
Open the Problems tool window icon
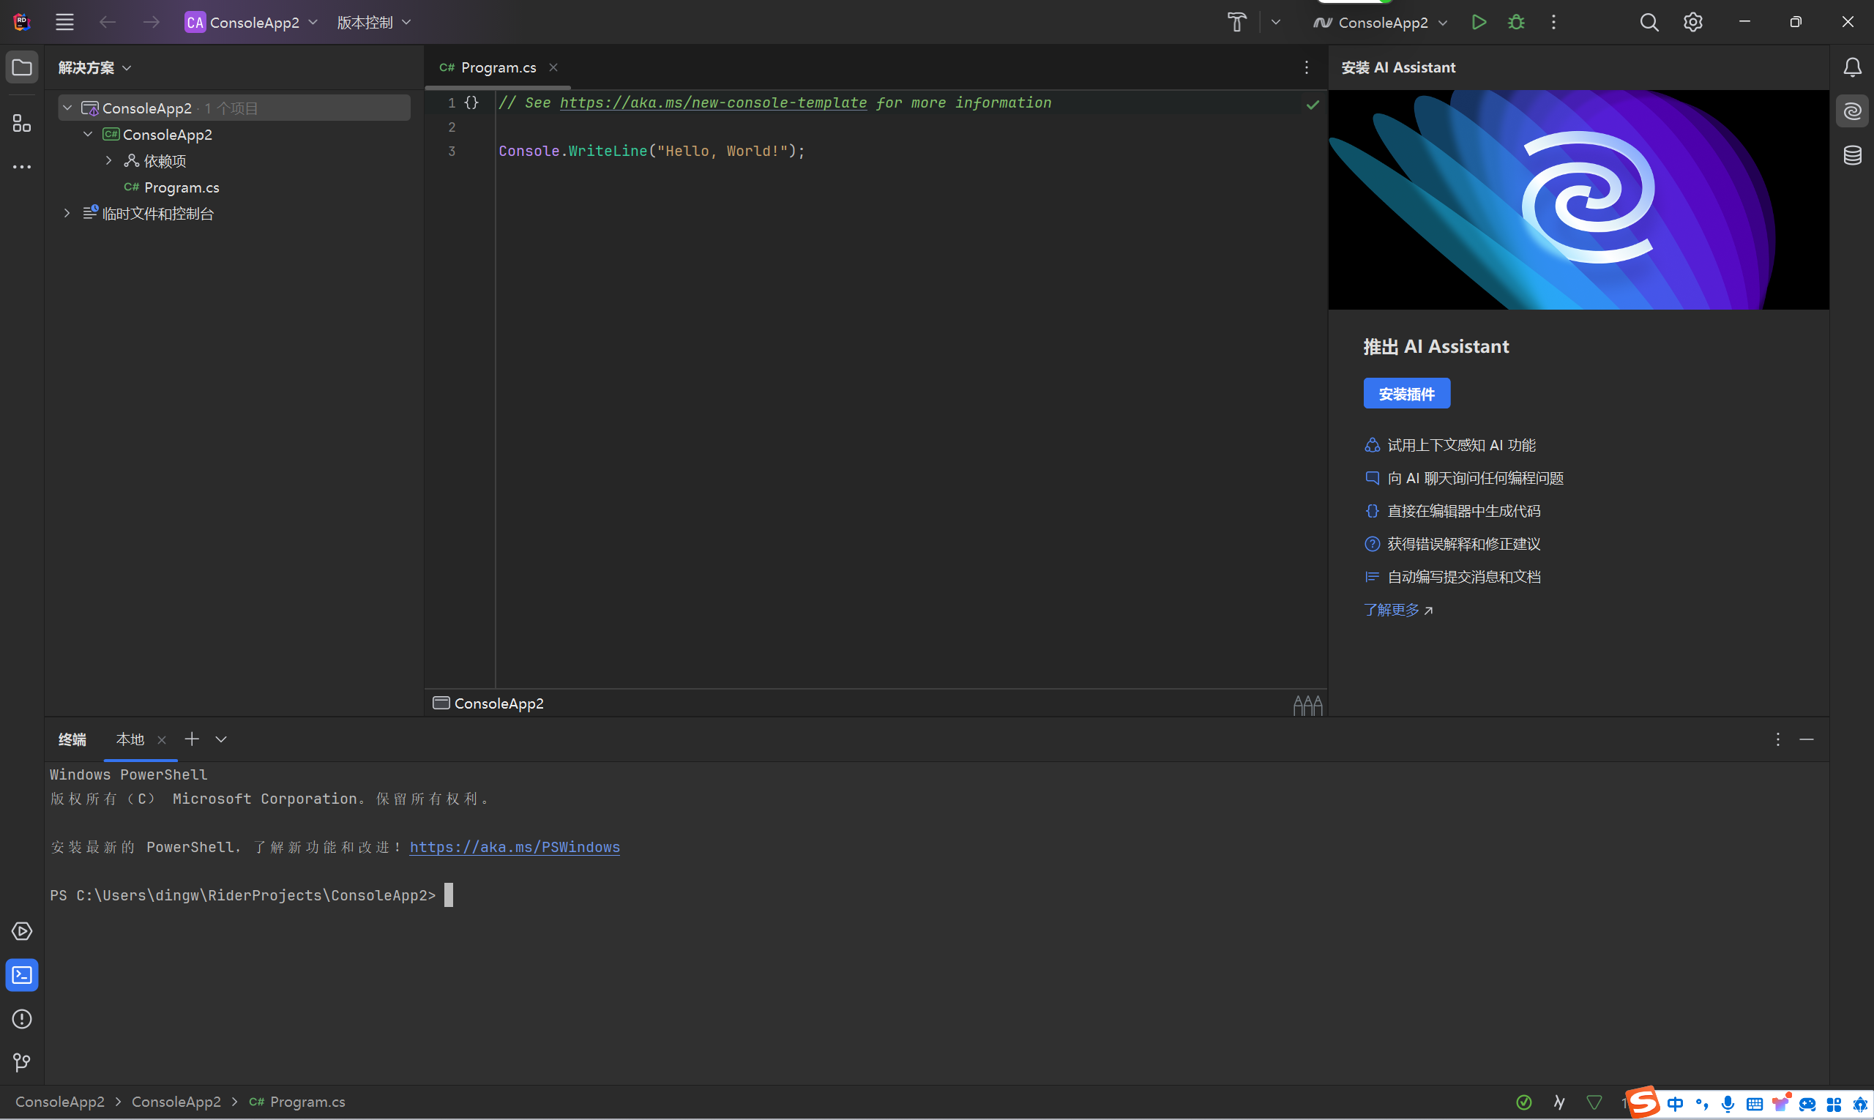click(x=22, y=1019)
